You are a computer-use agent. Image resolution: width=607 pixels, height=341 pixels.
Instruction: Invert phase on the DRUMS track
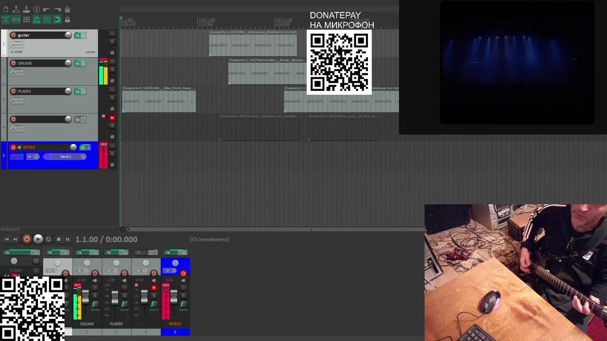112,81
